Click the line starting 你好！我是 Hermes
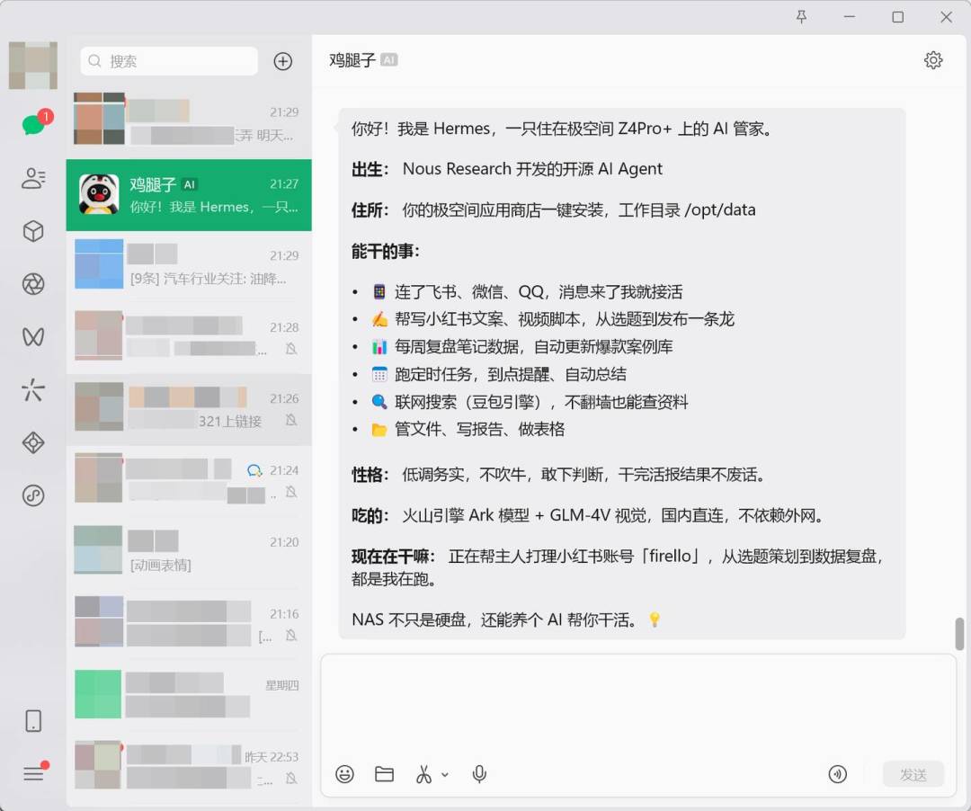The height and width of the screenshot is (811, 971). point(562,129)
